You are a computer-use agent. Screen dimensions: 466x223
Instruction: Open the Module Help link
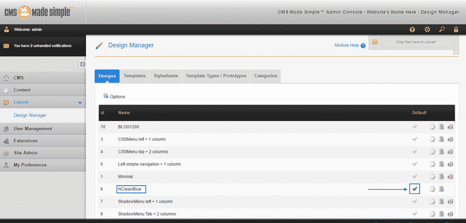(x=346, y=46)
